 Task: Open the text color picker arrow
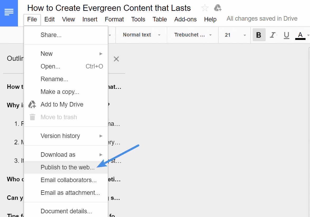point(308,36)
